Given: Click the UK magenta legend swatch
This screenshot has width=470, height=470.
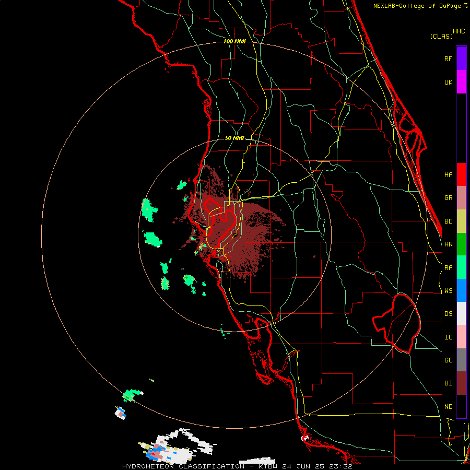Looking at the screenshot, I should [x=461, y=82].
